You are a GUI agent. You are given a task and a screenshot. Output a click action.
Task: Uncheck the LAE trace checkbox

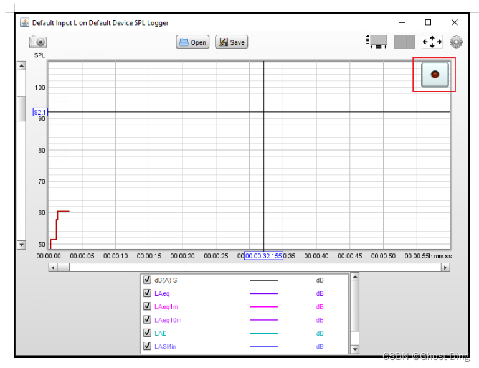pos(147,333)
